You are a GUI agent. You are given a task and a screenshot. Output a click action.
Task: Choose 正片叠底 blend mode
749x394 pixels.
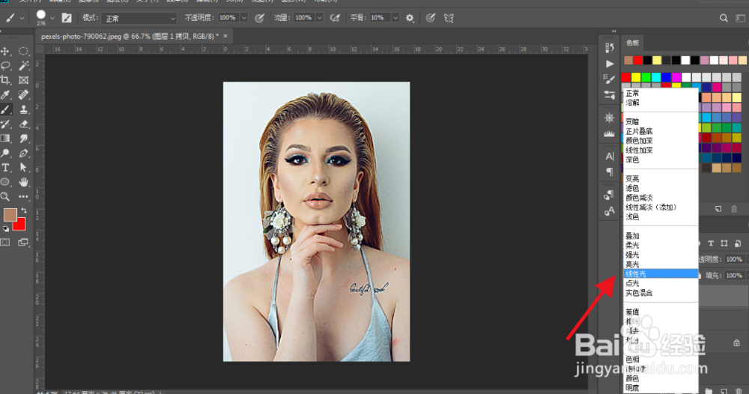click(x=661, y=131)
